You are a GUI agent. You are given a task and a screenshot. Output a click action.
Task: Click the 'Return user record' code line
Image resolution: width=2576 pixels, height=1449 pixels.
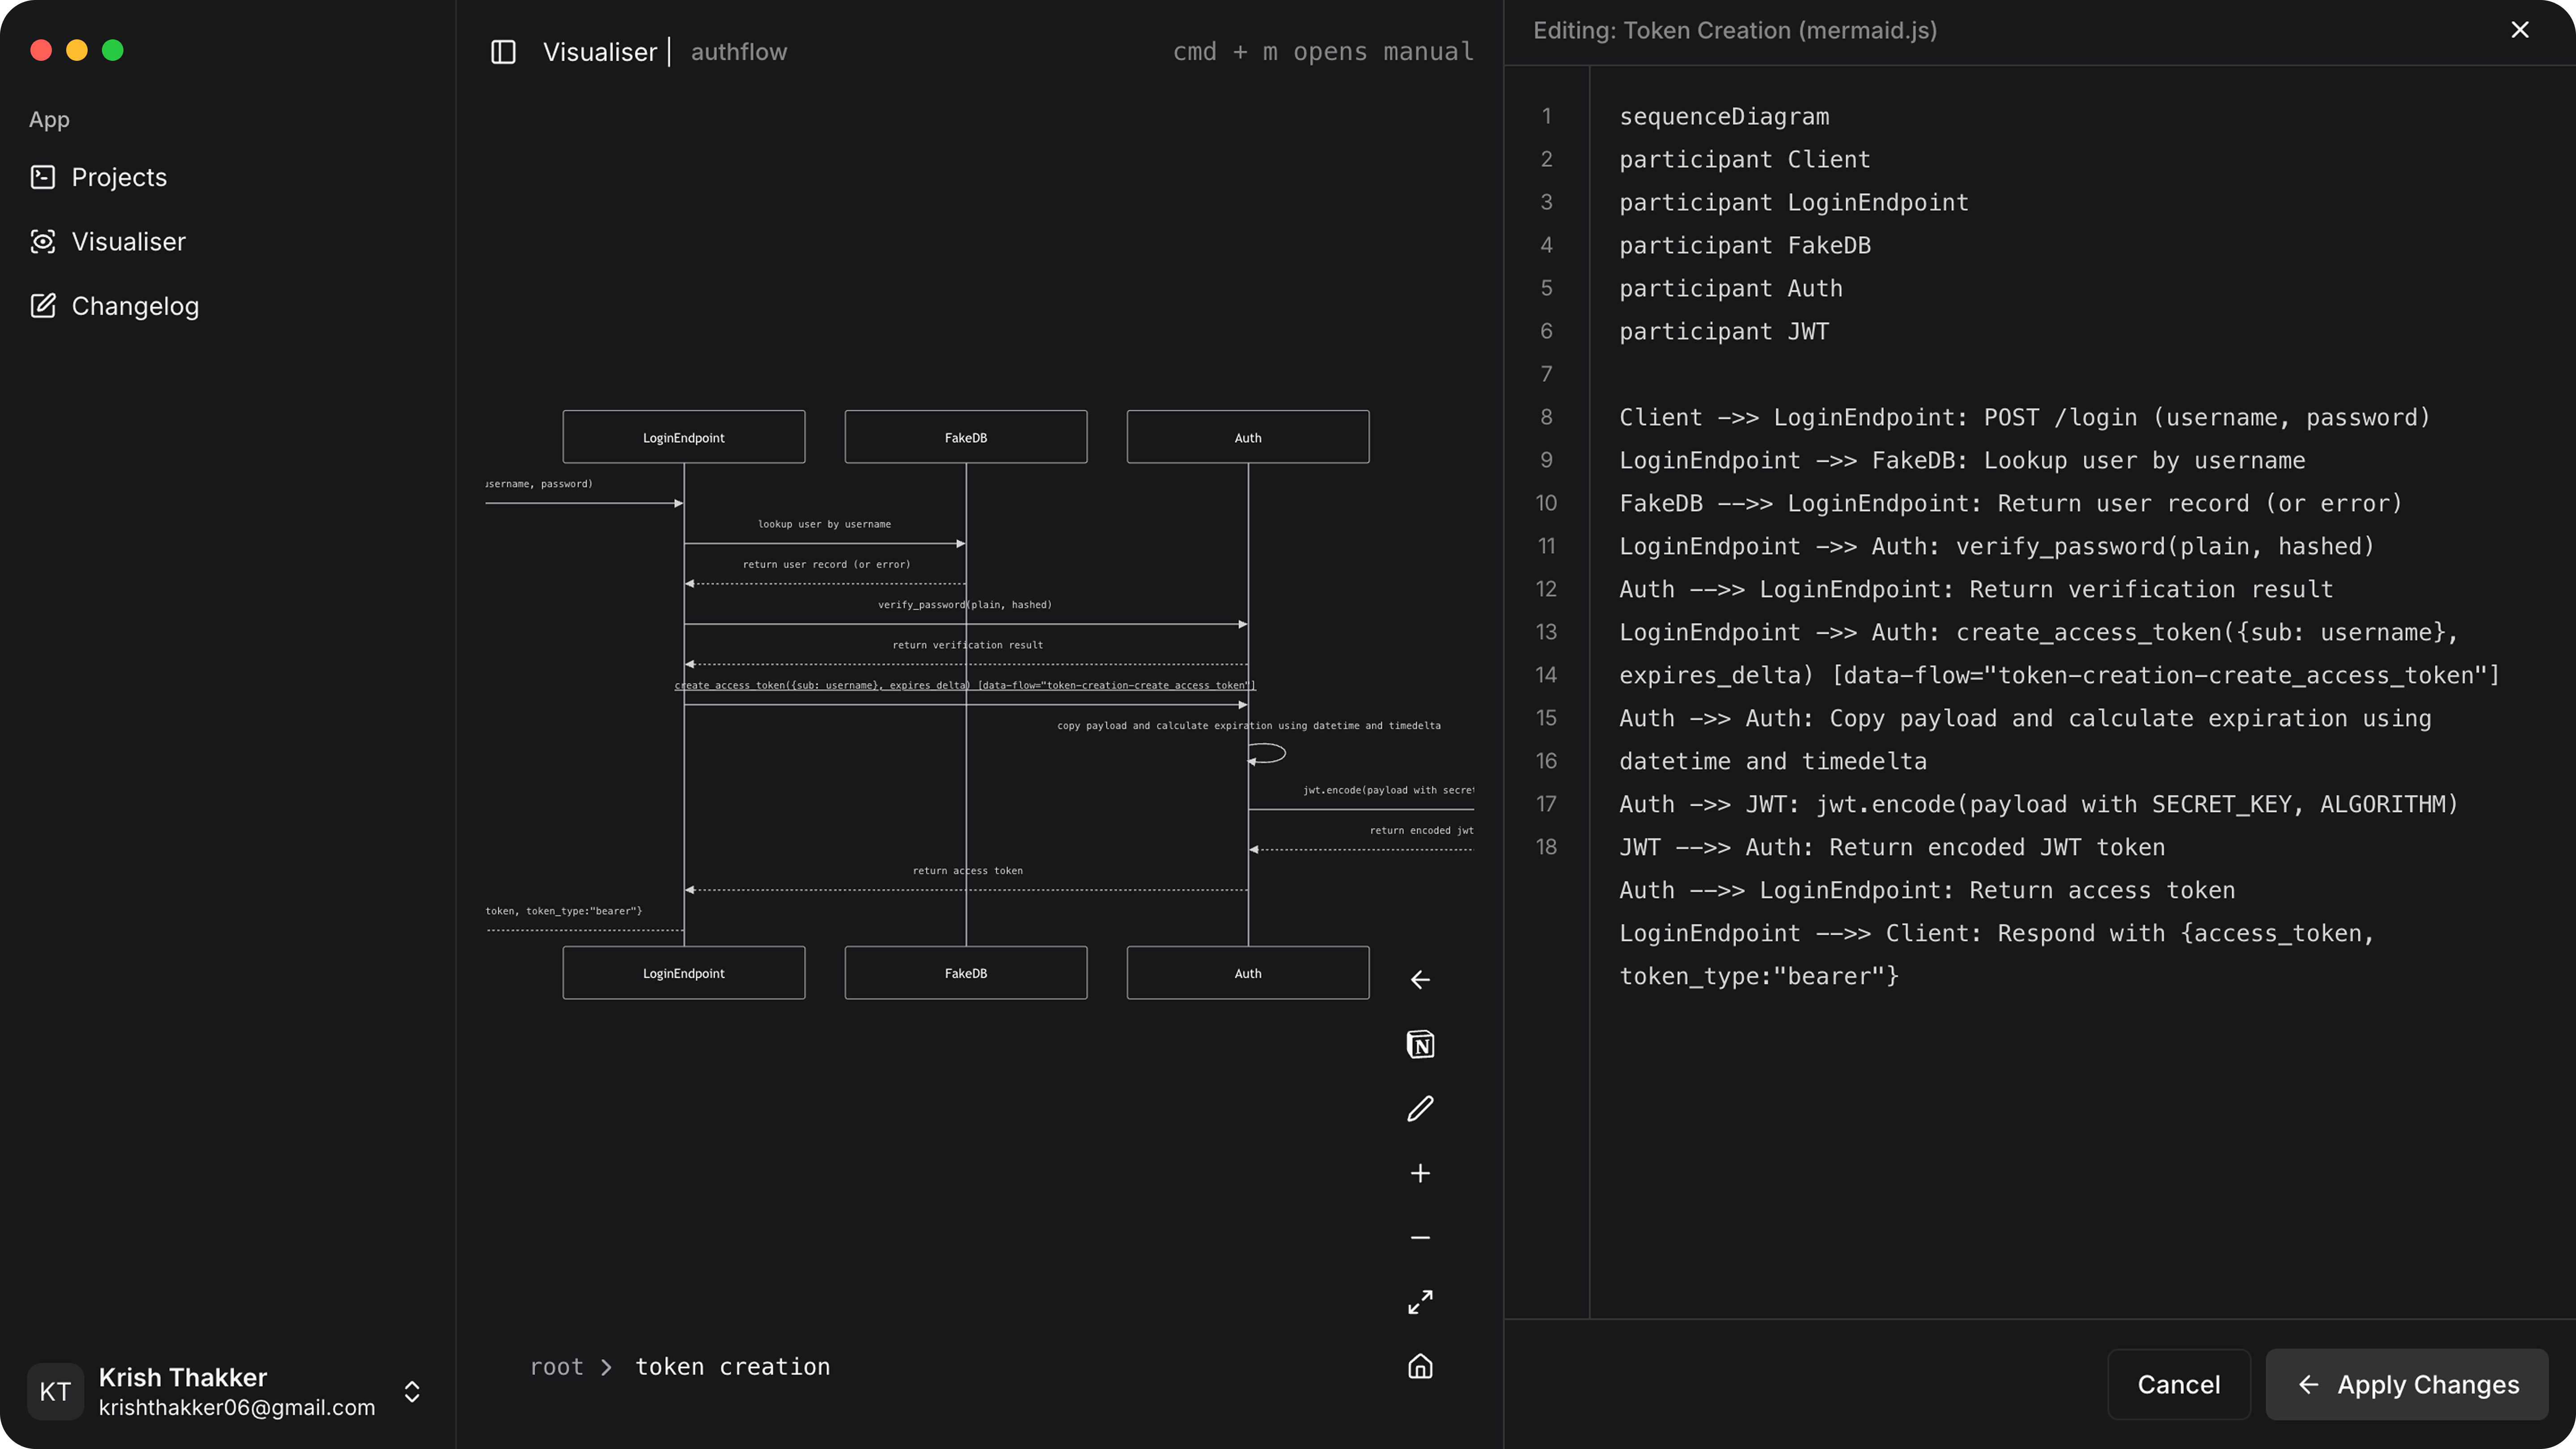coord(2011,503)
